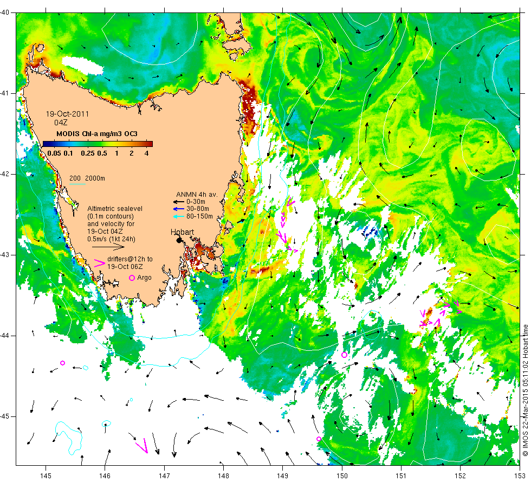The height and width of the screenshot is (488, 531).
Task: Click the Hobart city label
Action: click(182, 232)
